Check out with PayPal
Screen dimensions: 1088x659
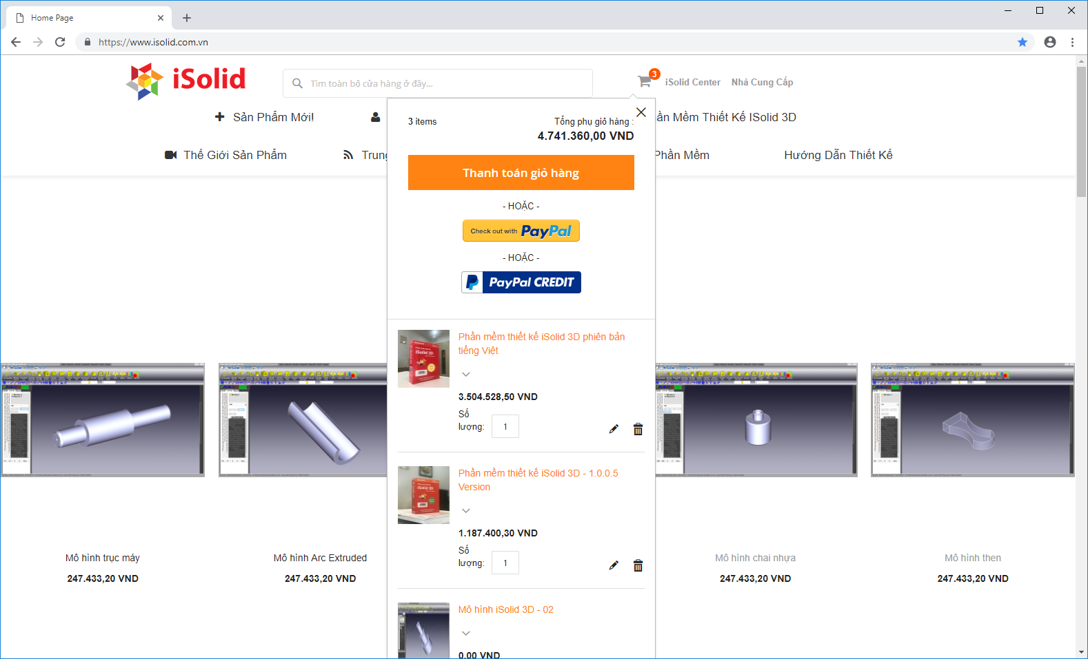coord(521,231)
